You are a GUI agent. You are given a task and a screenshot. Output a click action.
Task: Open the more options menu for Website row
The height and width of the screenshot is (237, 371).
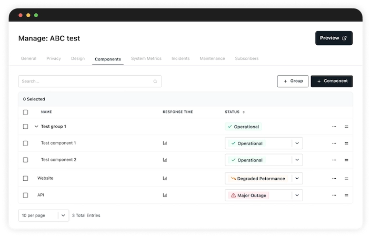click(x=334, y=178)
